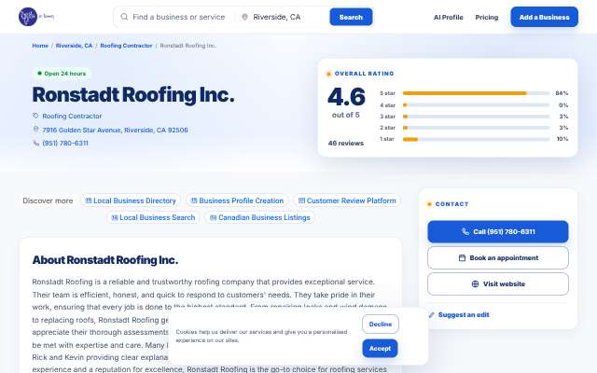Viewport: 597px width, 373px height.
Task: Click Visit website button
Action: [498, 283]
